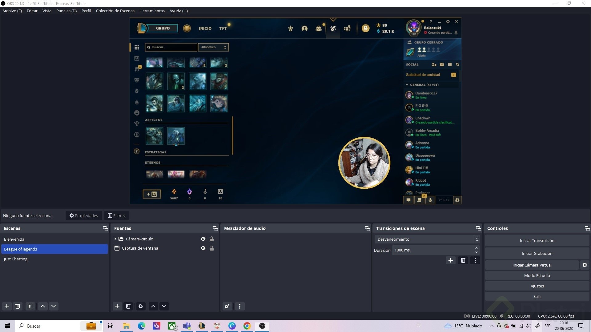
Task: Open the store coins icon in top navigation
Action: [x=348, y=28]
